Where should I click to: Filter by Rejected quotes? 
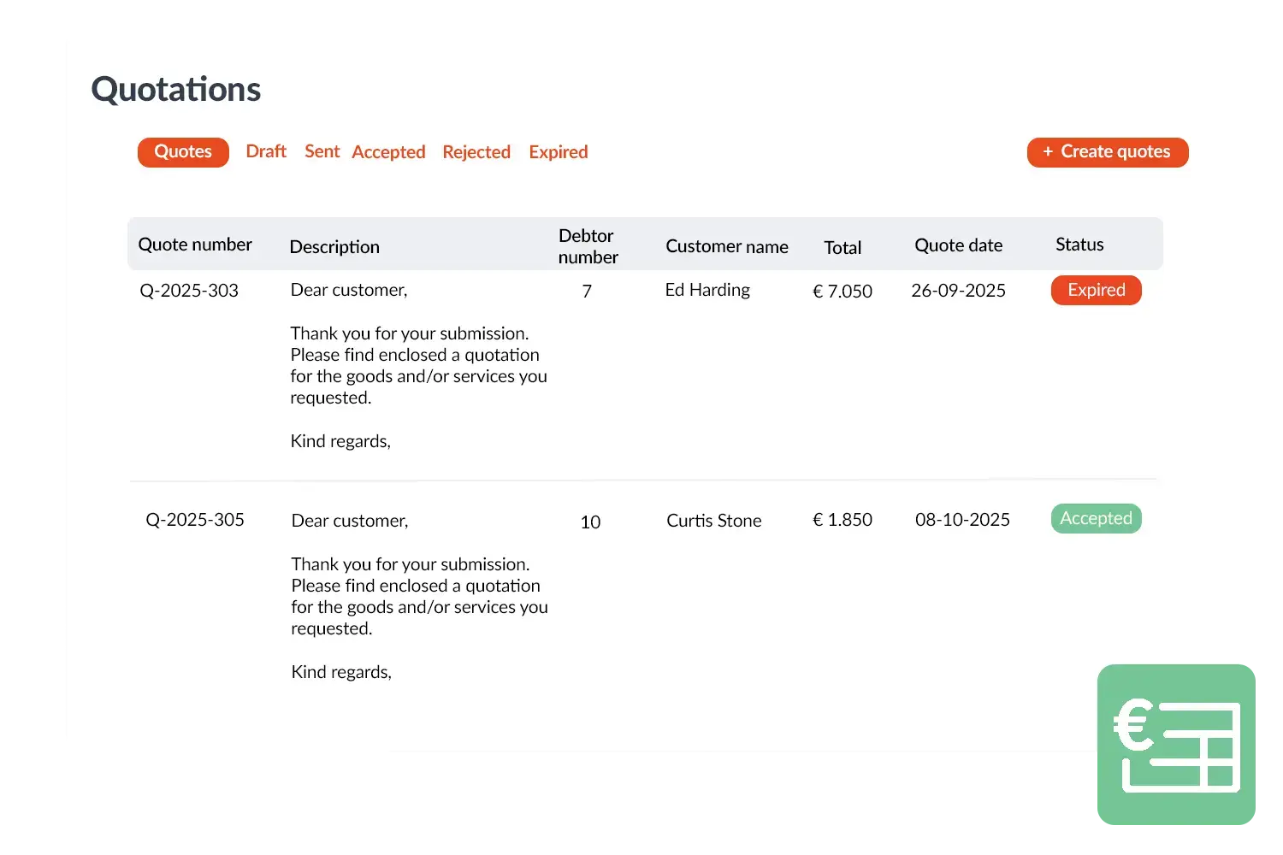476,152
